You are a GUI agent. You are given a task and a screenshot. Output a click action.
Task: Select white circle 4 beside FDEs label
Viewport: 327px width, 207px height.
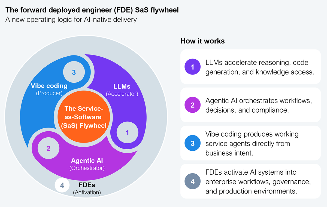click(62, 185)
